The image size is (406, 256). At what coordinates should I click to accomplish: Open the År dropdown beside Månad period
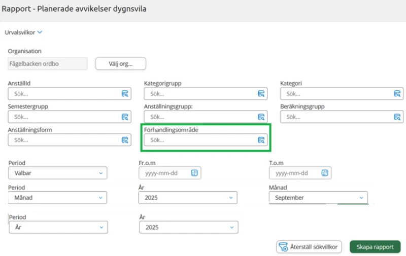pyautogui.click(x=188, y=198)
